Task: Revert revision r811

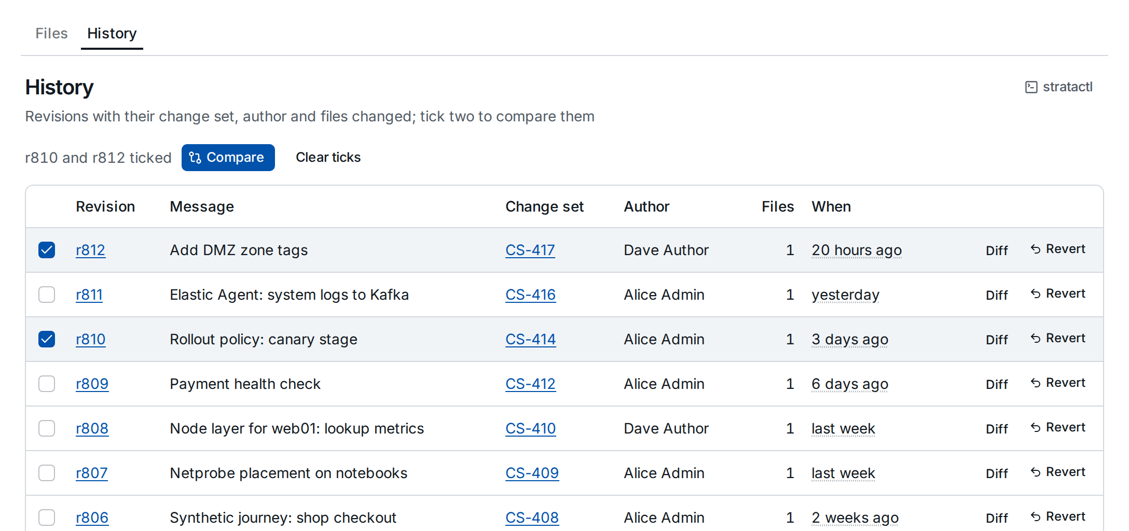Action: (x=1058, y=294)
